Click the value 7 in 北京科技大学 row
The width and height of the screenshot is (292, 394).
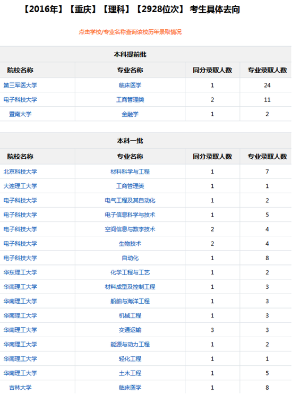coord(267,172)
